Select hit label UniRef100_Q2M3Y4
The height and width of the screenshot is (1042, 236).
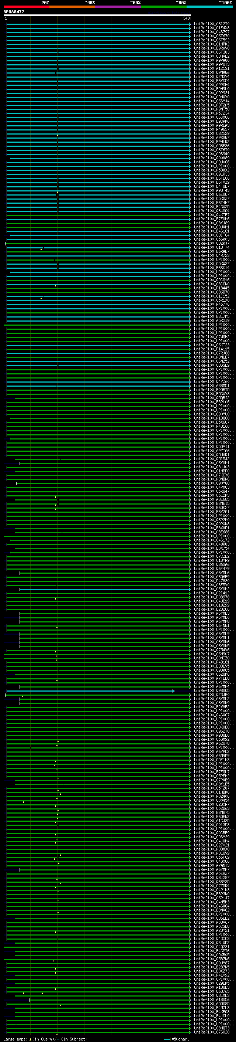click(212, 77)
